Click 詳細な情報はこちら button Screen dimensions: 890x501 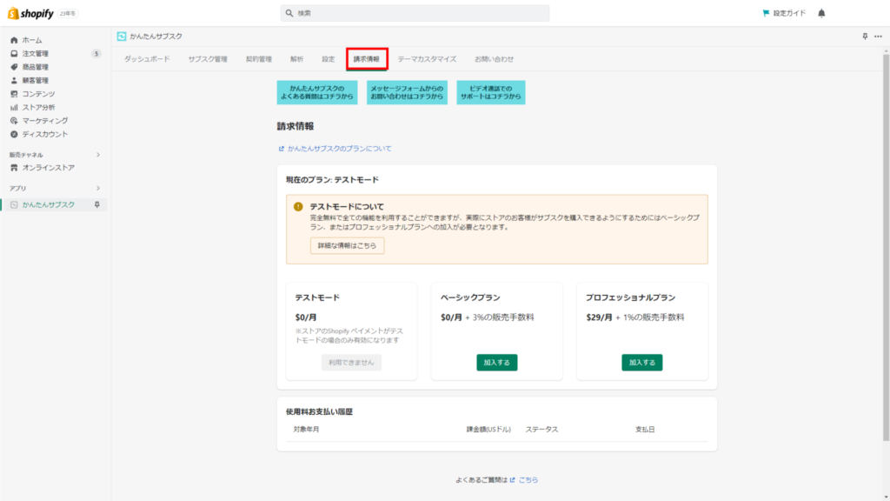[x=348, y=245]
